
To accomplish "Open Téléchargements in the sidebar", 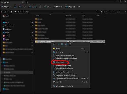I will point(9,26).
